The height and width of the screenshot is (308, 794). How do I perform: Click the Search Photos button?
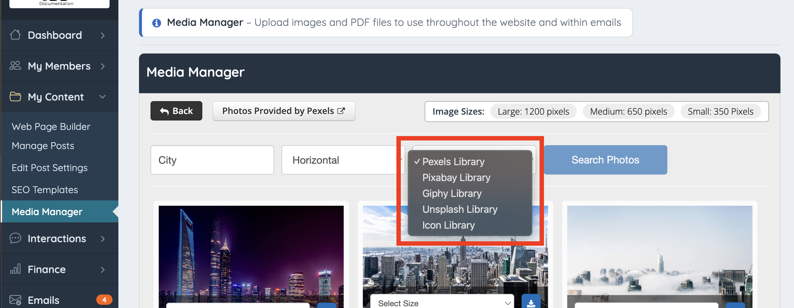[x=605, y=160]
